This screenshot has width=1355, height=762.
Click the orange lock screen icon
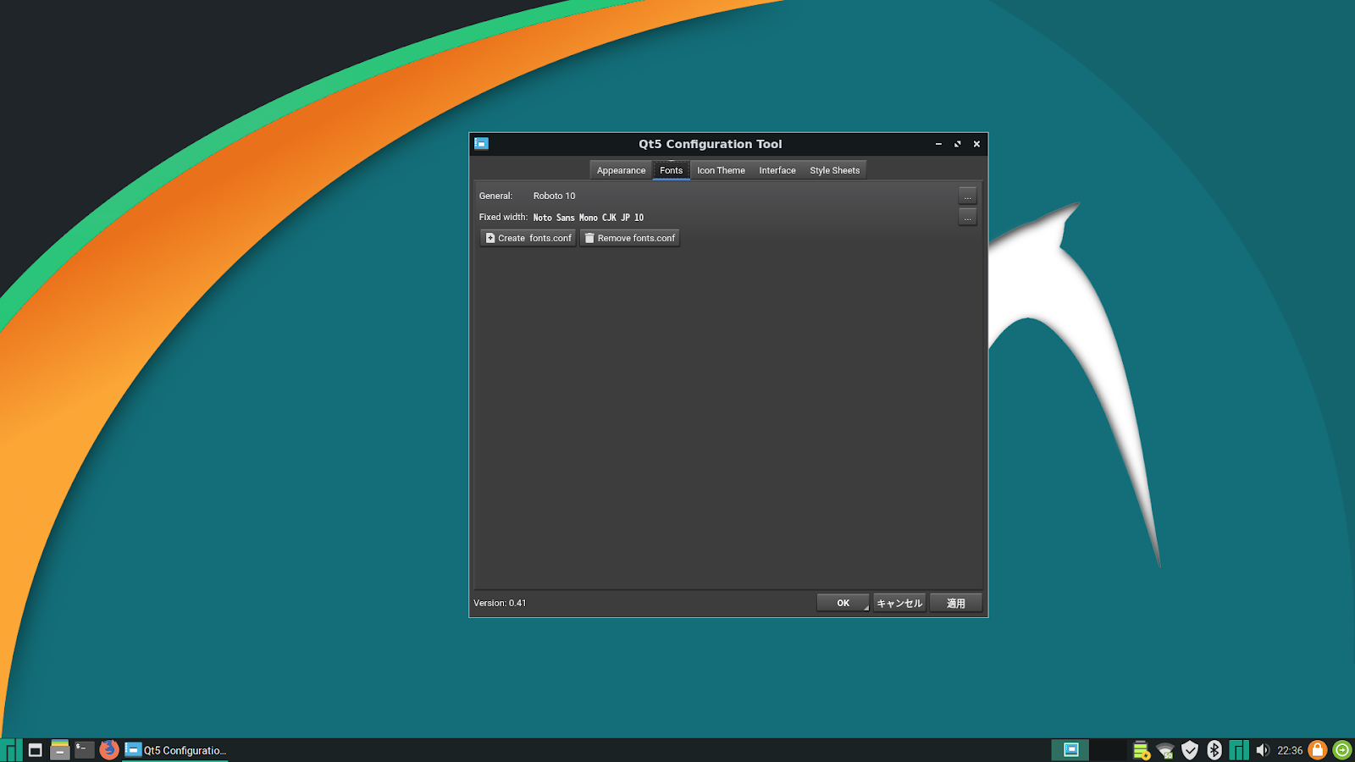(x=1318, y=750)
